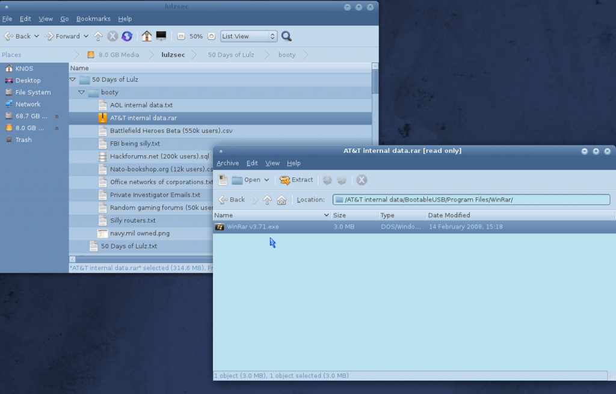Viewport: 616px width, 394px height.
Task: Click the Stop loading icon in file manager
Action: coord(112,36)
